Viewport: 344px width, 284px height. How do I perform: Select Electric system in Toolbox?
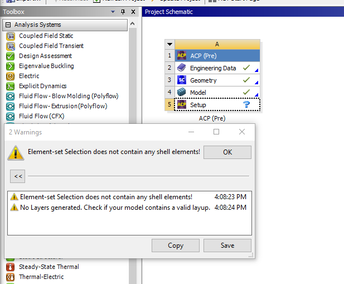[29, 76]
